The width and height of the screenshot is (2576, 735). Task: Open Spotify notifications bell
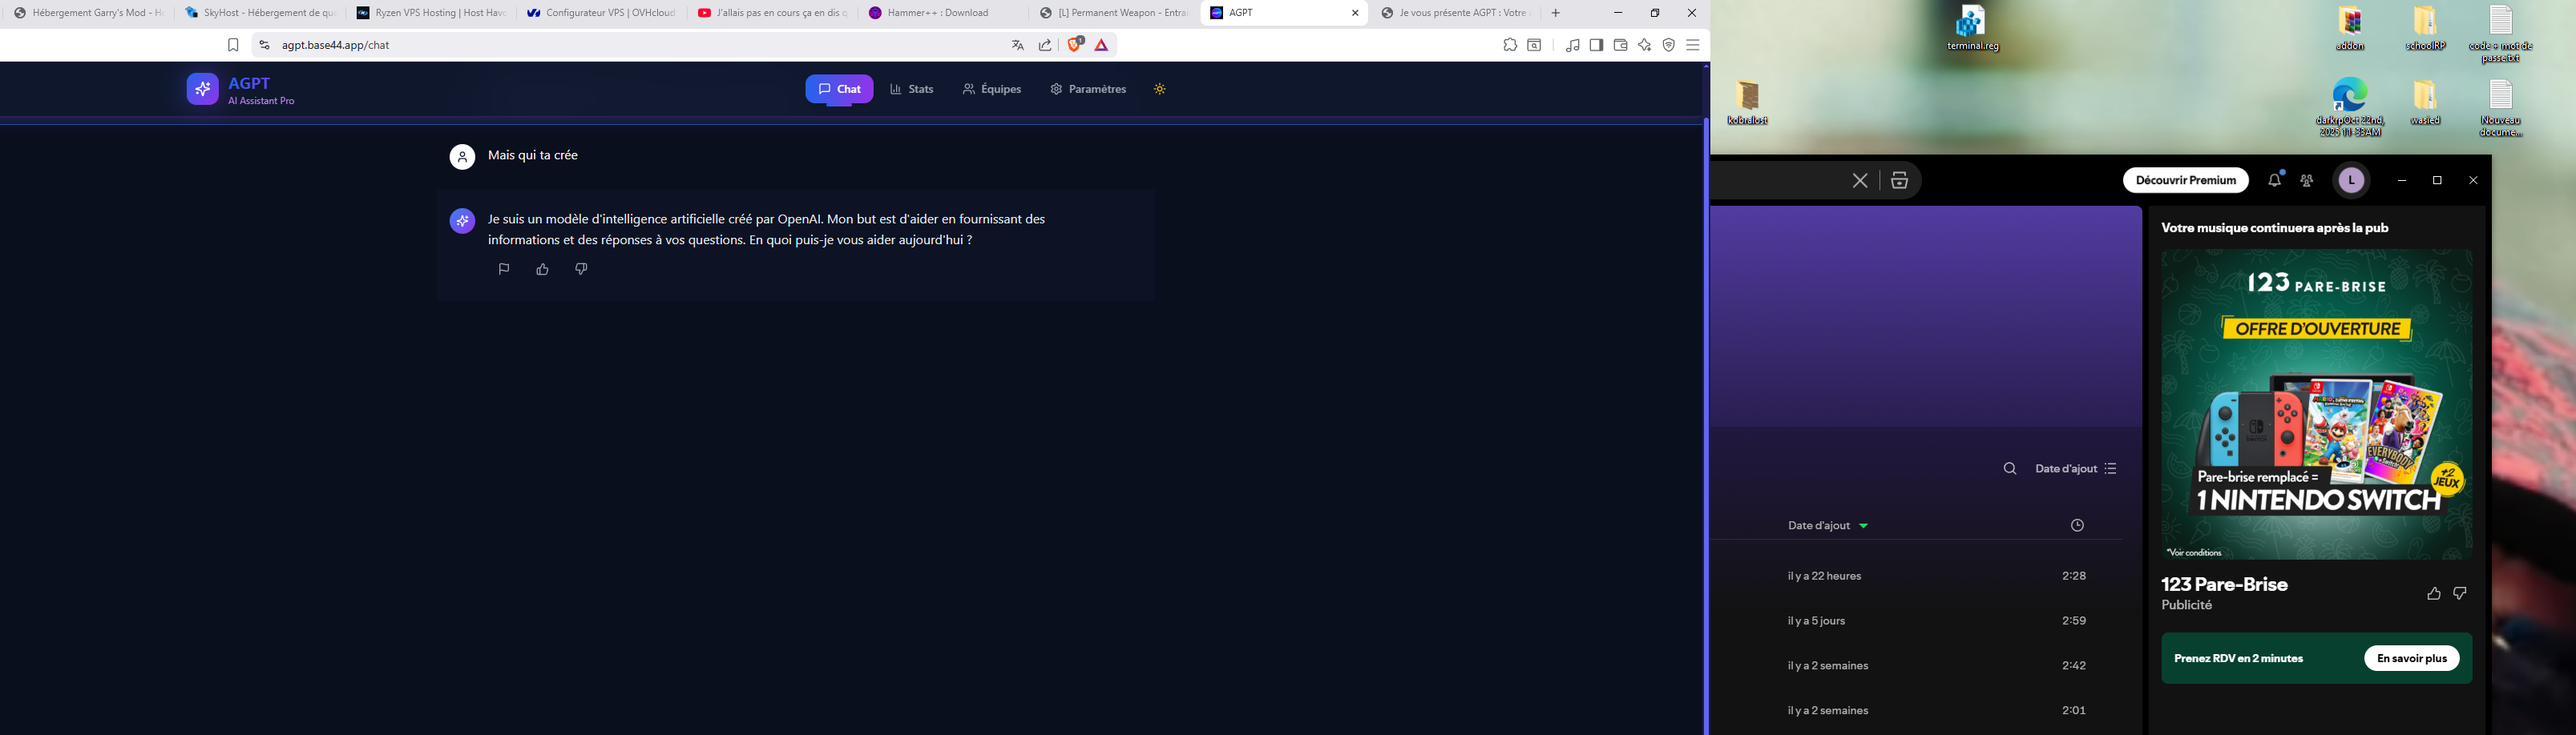[2274, 181]
